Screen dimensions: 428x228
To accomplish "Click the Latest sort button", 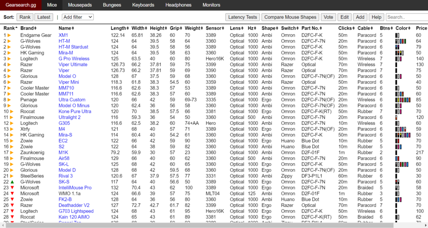I will click(44, 17).
